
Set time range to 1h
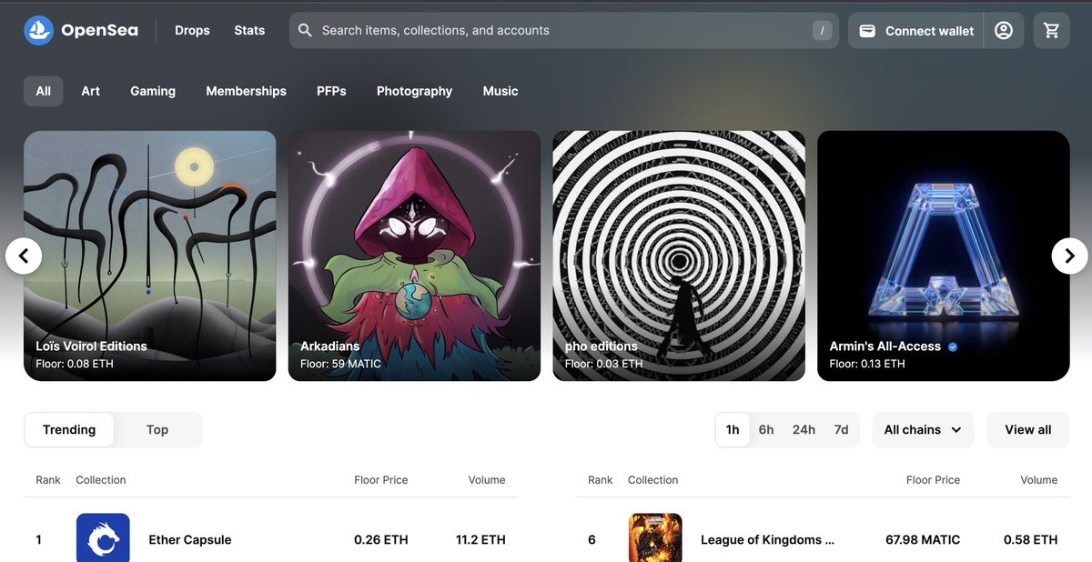pos(733,430)
